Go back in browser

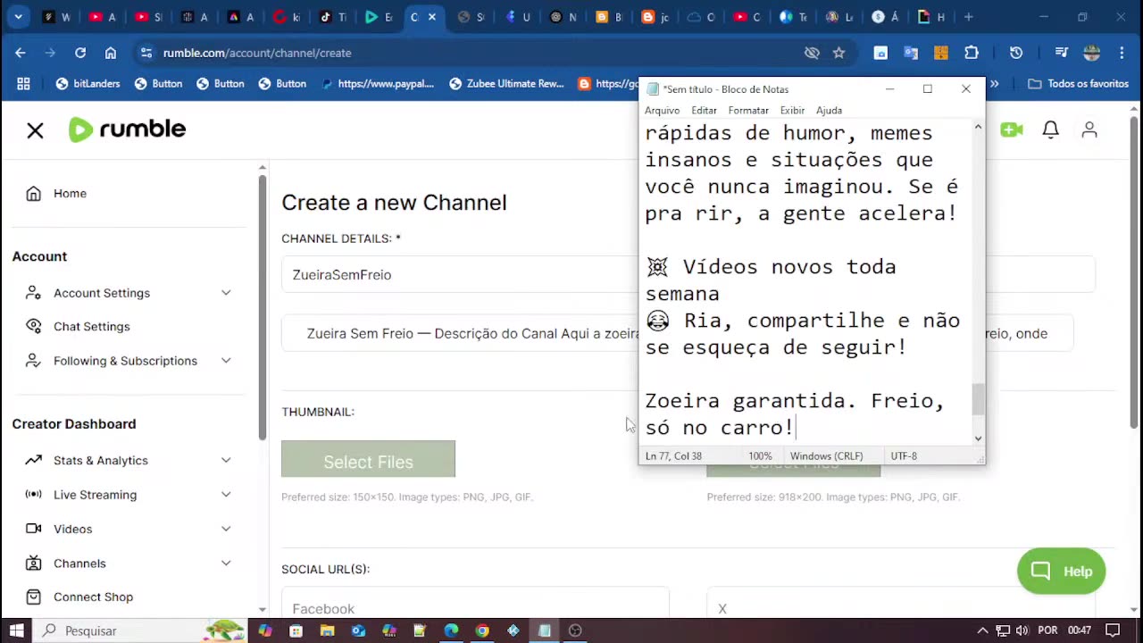point(20,53)
